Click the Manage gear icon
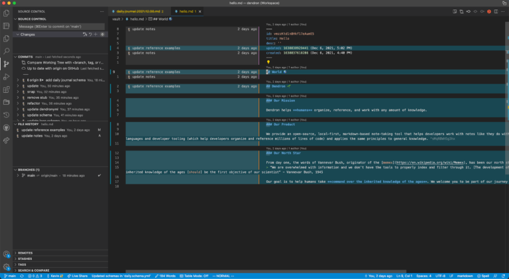The height and width of the screenshot is (279, 509). [6, 265]
